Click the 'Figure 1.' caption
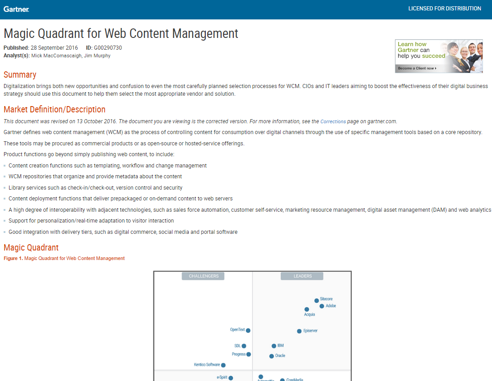Image resolution: width=492 pixels, height=381 pixels. point(64,258)
